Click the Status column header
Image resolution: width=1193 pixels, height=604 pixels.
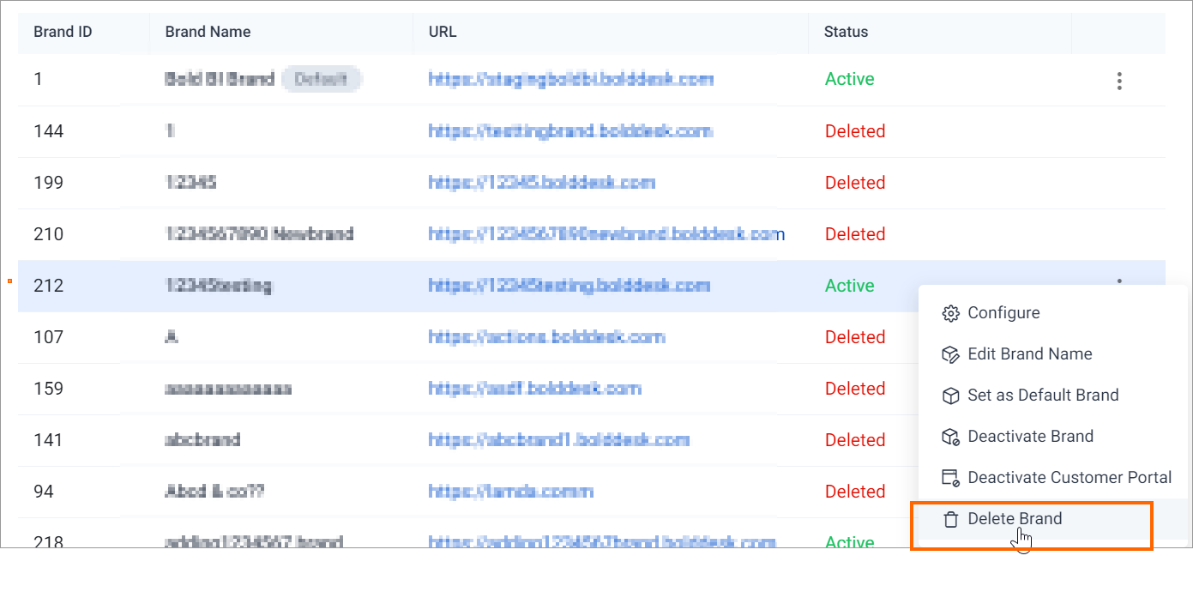point(847,32)
